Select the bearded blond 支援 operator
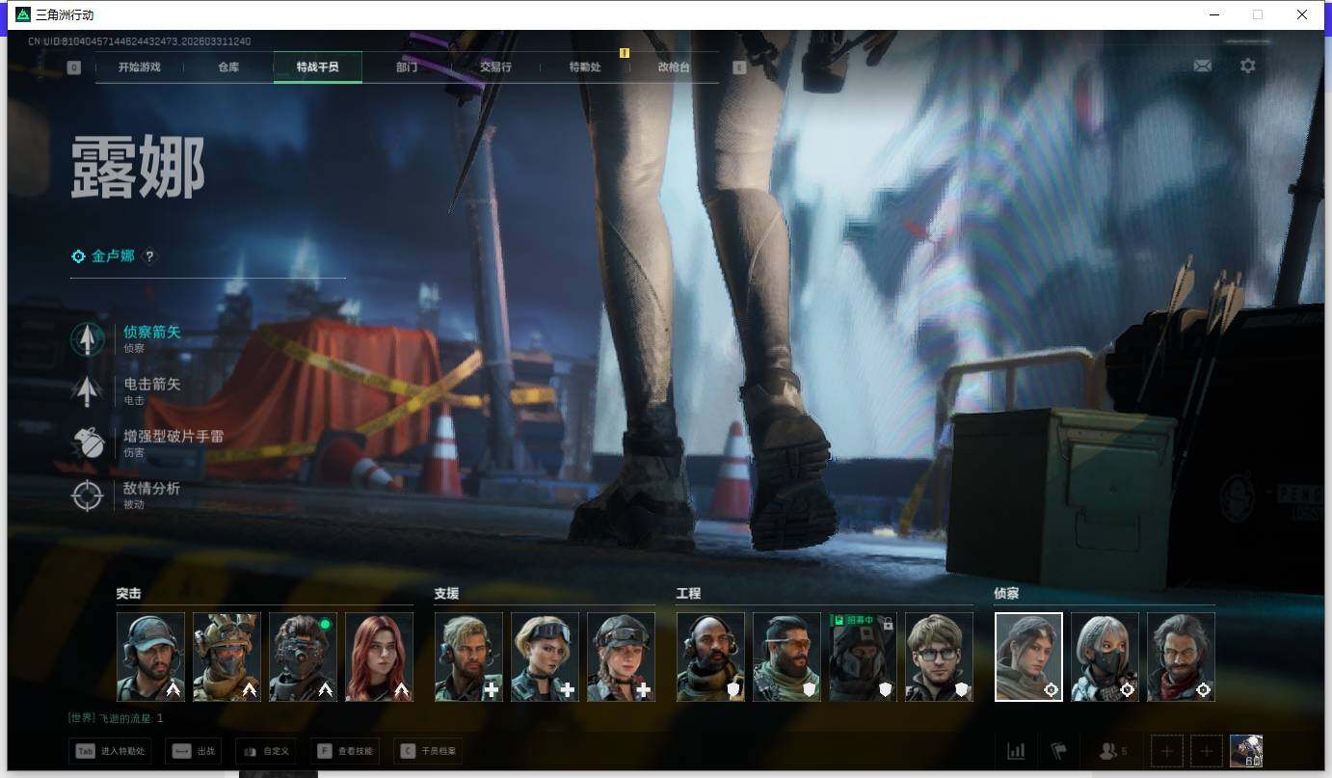This screenshot has height=778, width=1332. click(468, 657)
